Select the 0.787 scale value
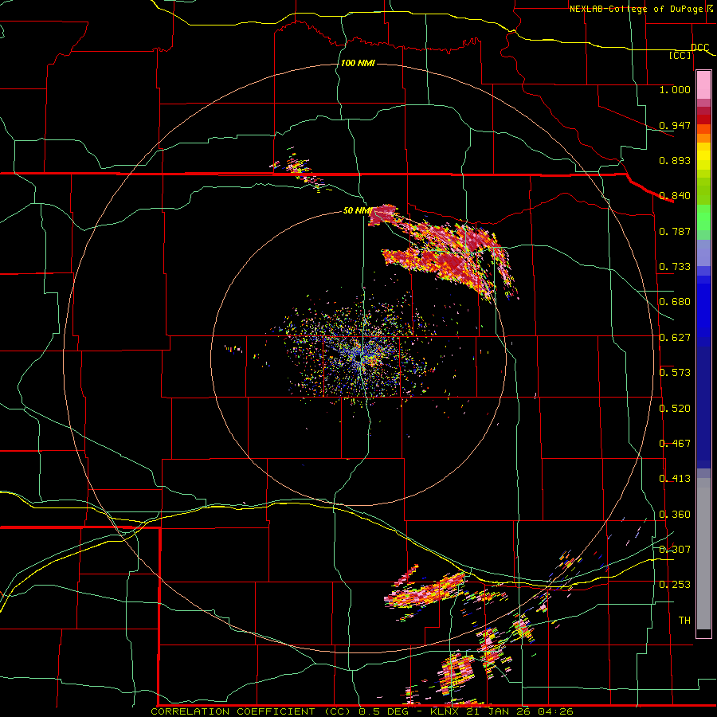Image resolution: width=717 pixels, height=717 pixels. point(675,231)
